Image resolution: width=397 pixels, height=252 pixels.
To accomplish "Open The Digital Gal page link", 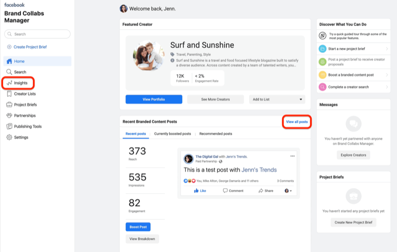I will coord(206,157).
